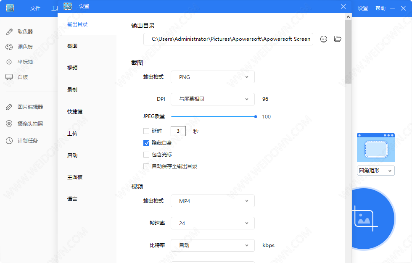Go to the 启动 settings tab
Image resolution: width=412 pixels, height=263 pixels.
pyautogui.click(x=72, y=155)
